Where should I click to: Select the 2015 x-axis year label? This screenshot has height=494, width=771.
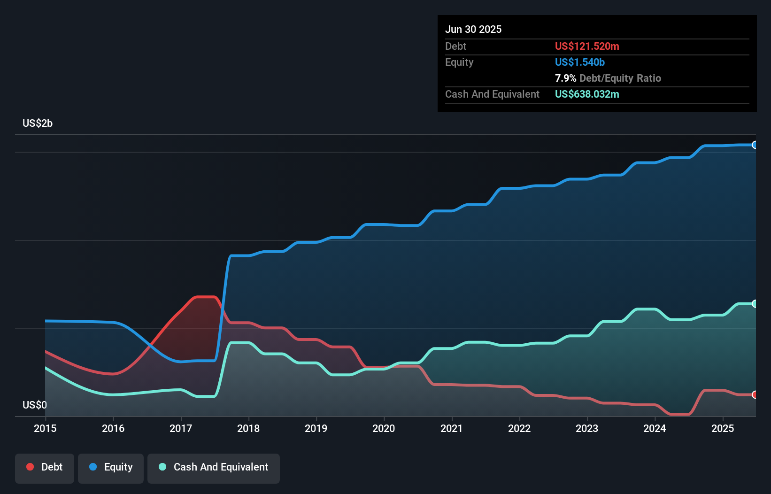tap(45, 428)
